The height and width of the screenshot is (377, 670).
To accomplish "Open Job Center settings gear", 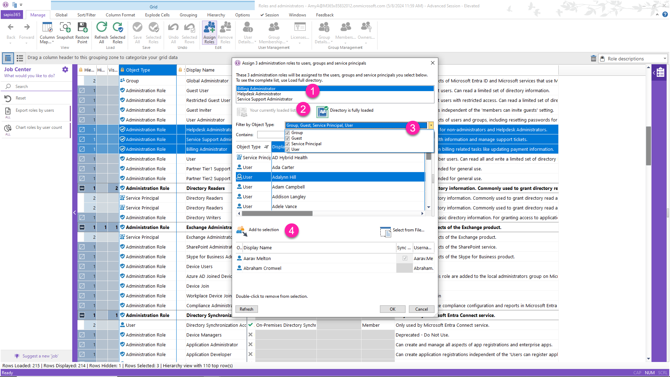I will pos(65,69).
